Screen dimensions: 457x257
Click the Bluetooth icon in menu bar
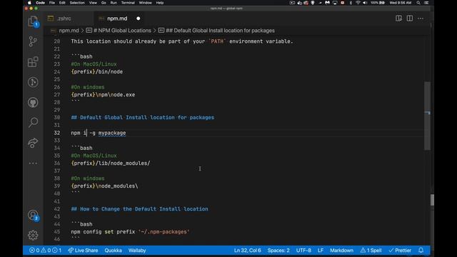click(351, 3)
